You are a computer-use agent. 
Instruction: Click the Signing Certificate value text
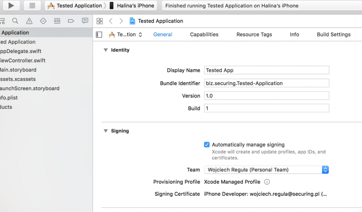(x=265, y=194)
